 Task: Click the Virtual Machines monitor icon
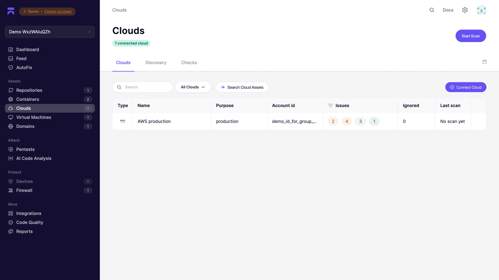[x=11, y=117]
